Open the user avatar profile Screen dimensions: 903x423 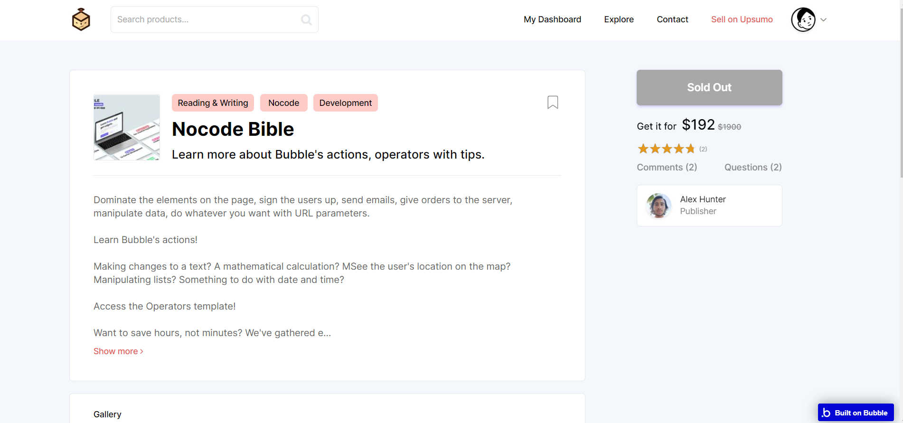tap(803, 19)
